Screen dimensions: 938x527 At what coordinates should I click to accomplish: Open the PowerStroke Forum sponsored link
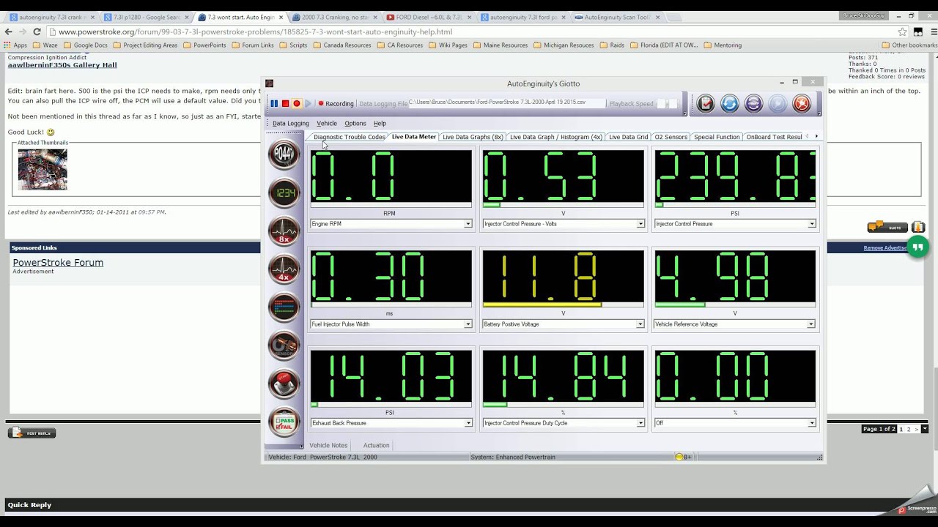[58, 263]
